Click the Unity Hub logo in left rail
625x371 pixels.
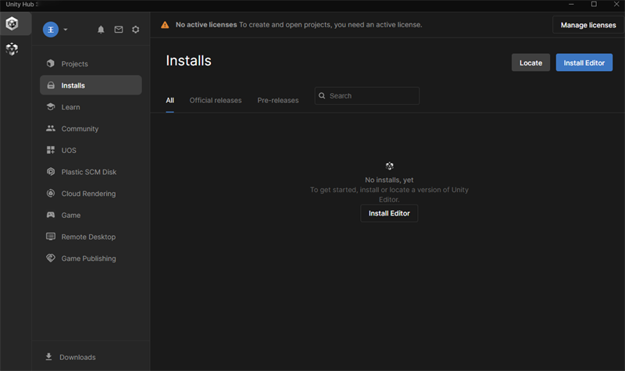[12, 23]
